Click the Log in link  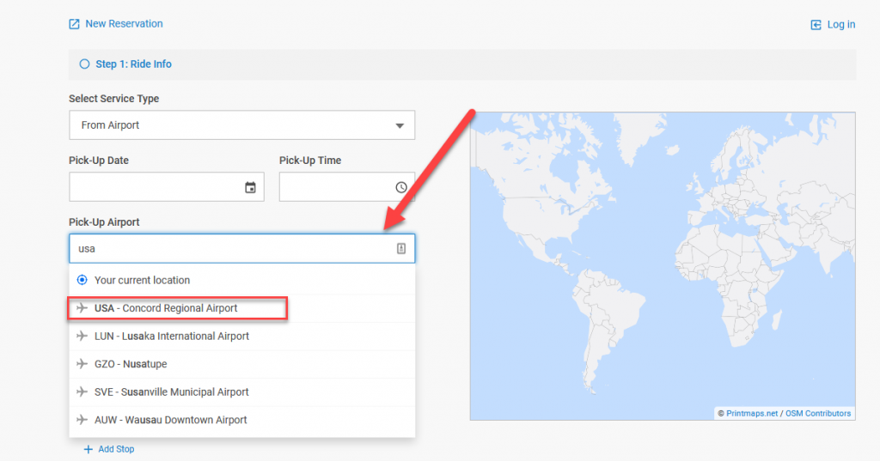pos(840,25)
